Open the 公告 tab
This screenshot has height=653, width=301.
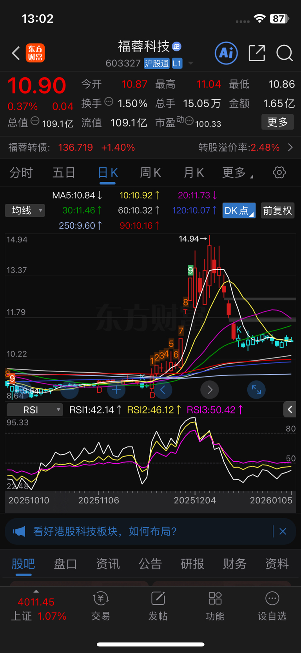pyautogui.click(x=150, y=564)
